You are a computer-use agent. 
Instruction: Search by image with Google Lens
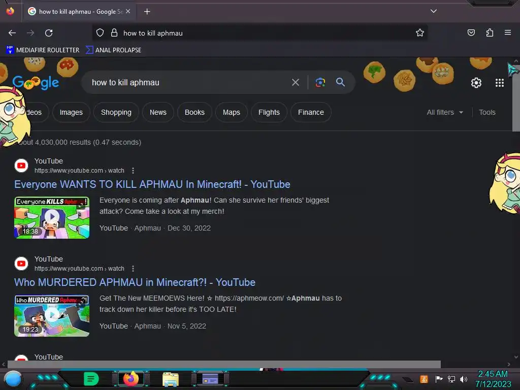320,82
